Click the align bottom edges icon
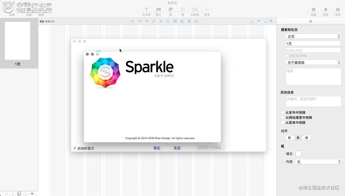 pyautogui.click(x=168, y=21)
